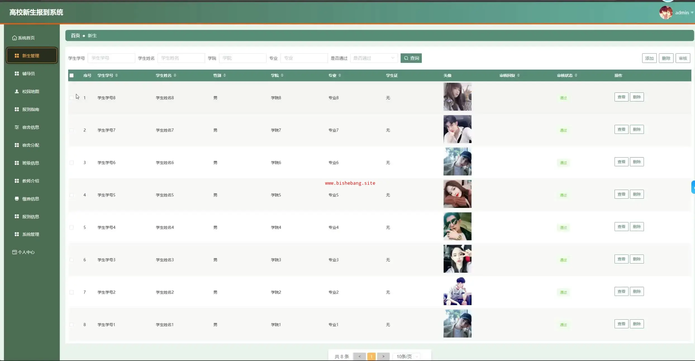Click the person icon next to 校园地图
Screen dimensions: 695x361
[x=17, y=91]
